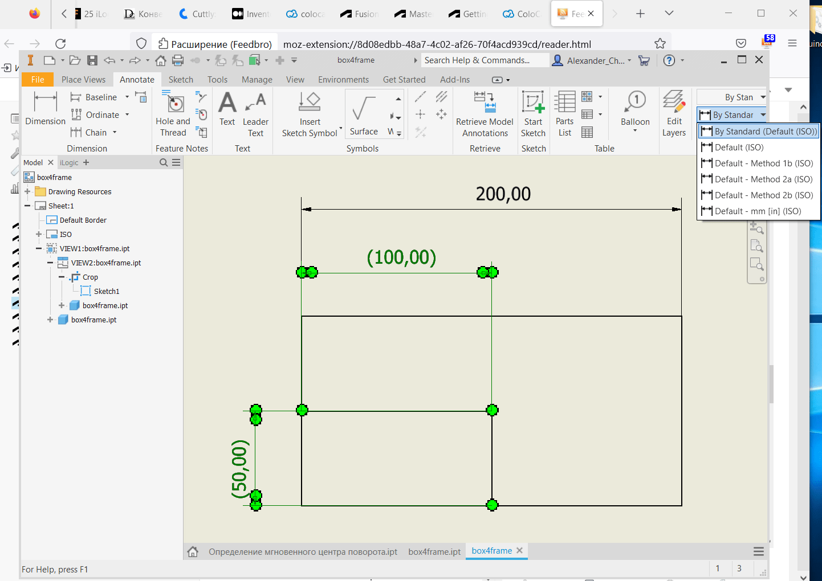Click the Firefox address bar URL

point(437,44)
